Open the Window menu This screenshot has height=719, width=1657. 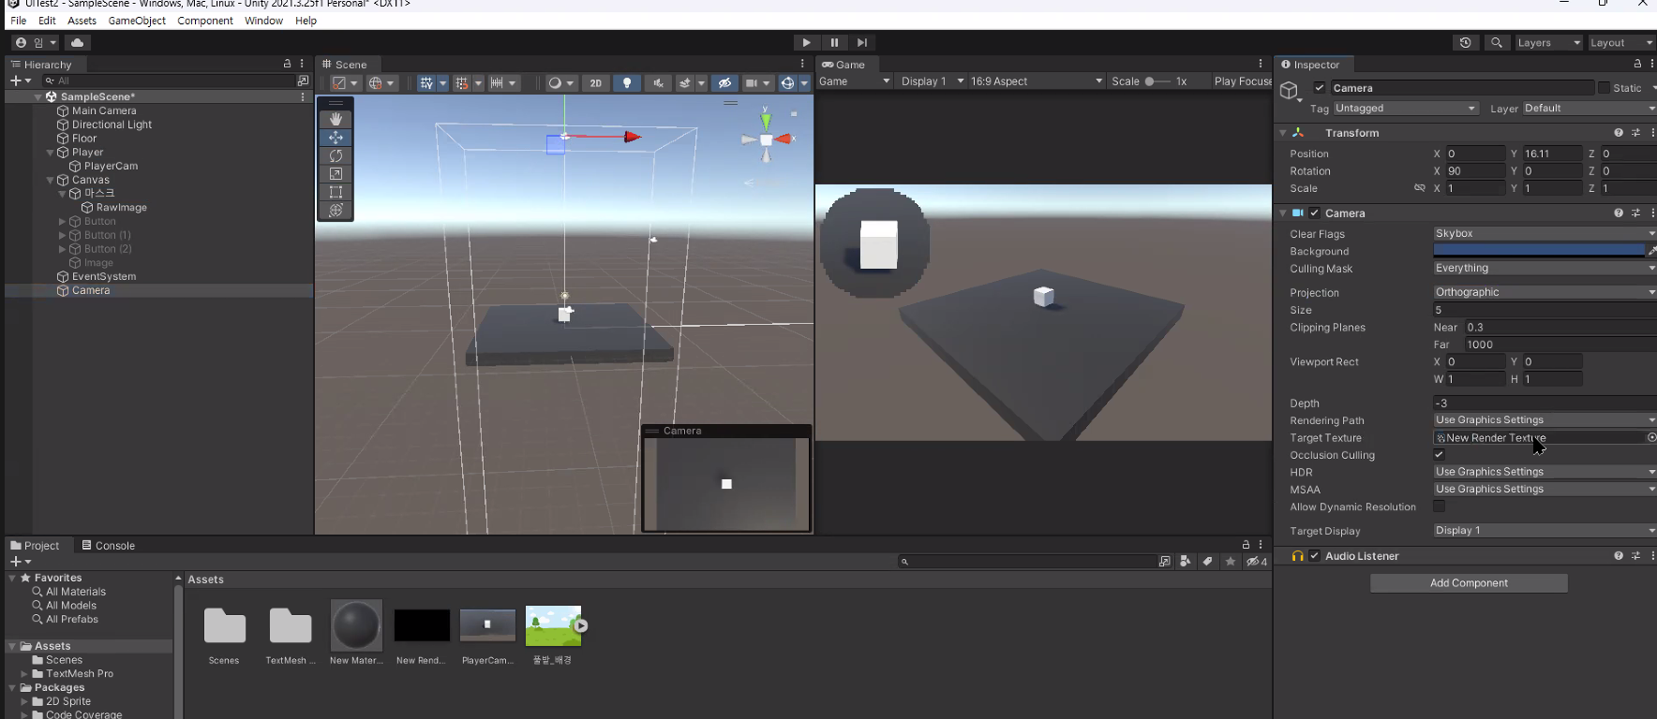click(263, 21)
